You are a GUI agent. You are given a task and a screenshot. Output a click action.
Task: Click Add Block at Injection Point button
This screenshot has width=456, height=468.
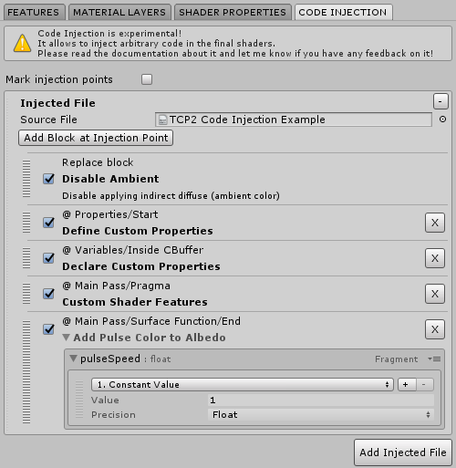point(96,138)
